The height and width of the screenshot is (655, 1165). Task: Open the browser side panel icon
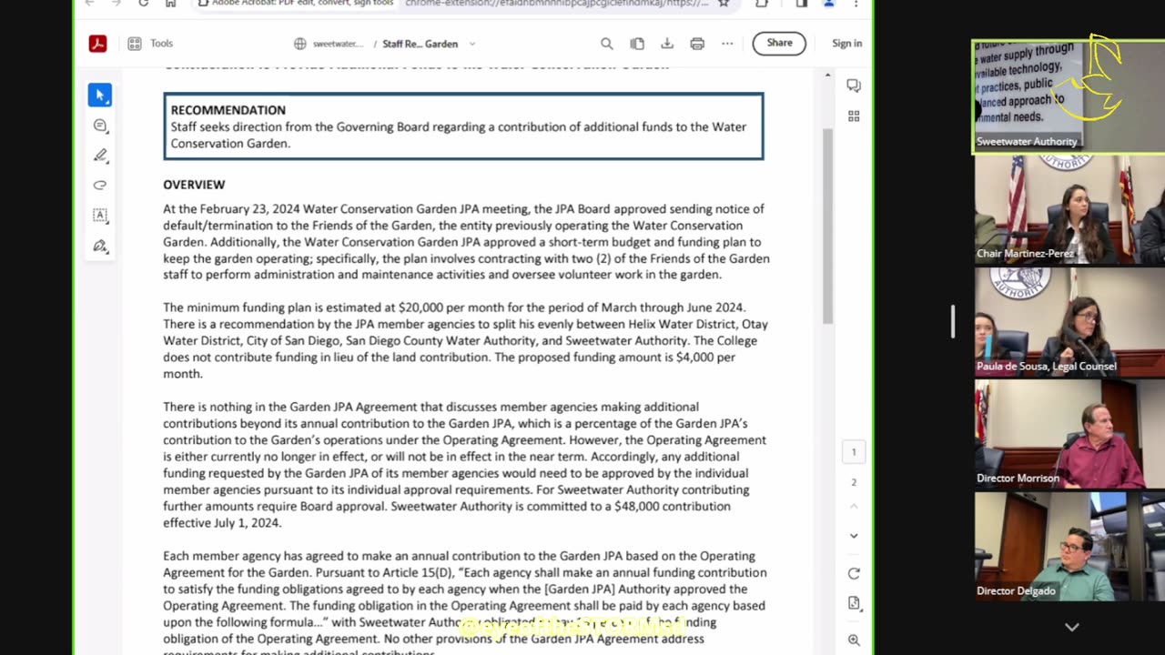[802, 4]
